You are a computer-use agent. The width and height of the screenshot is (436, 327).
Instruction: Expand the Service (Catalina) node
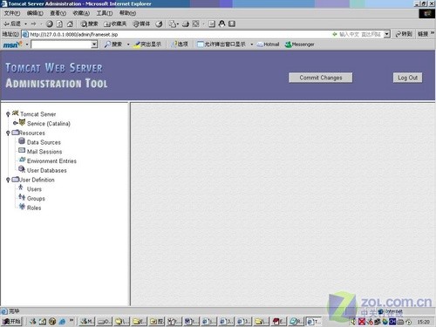tap(15, 123)
